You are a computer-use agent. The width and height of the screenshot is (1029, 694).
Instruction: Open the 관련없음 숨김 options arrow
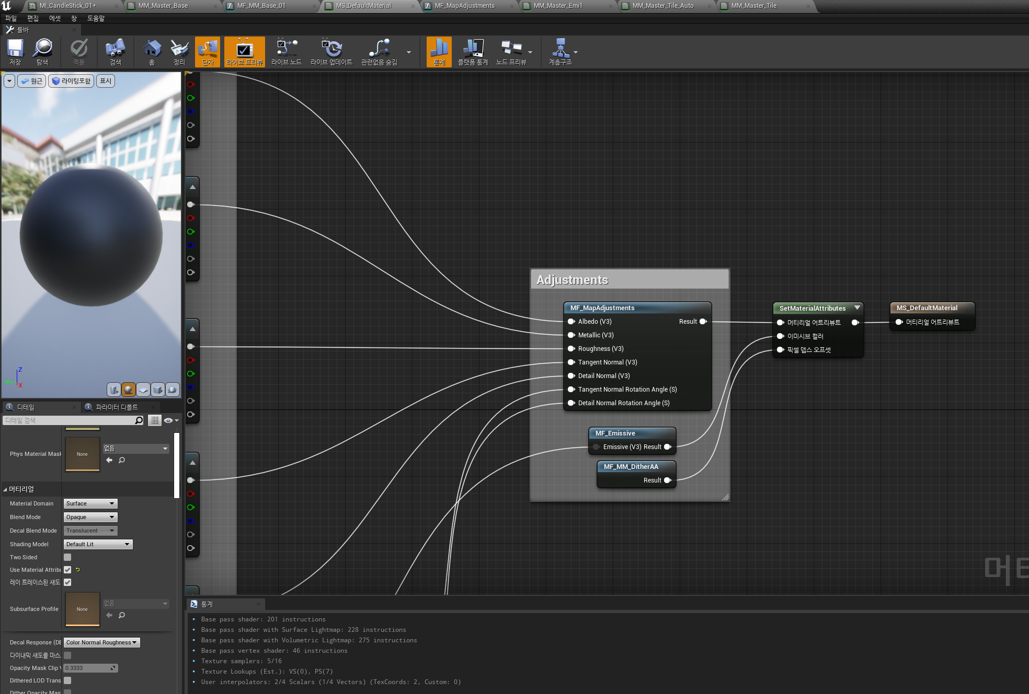click(x=409, y=52)
